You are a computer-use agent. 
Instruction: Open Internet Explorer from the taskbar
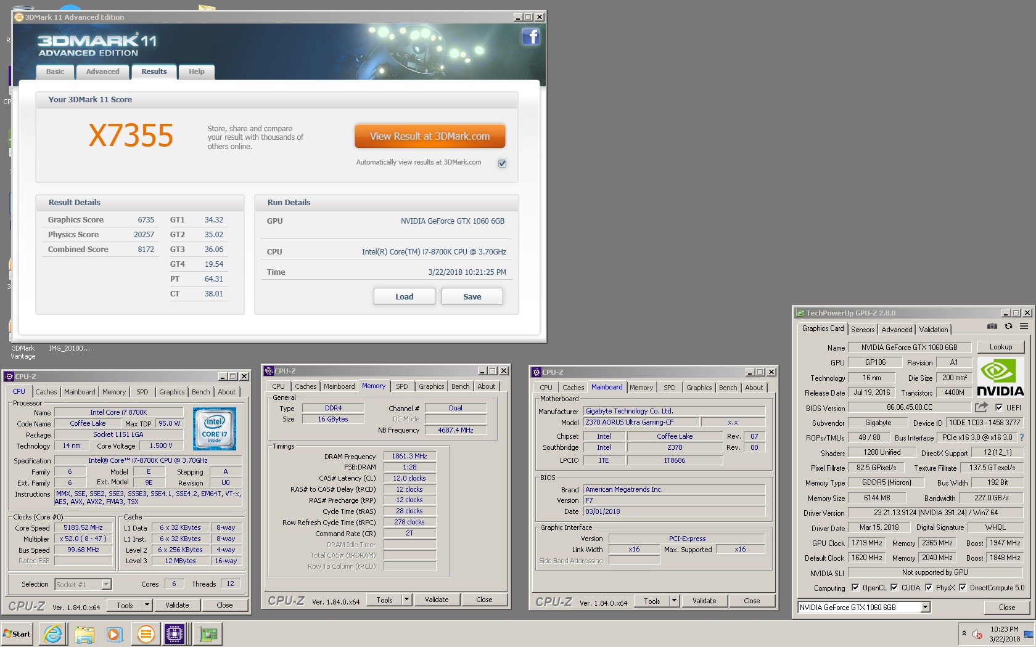click(x=53, y=633)
